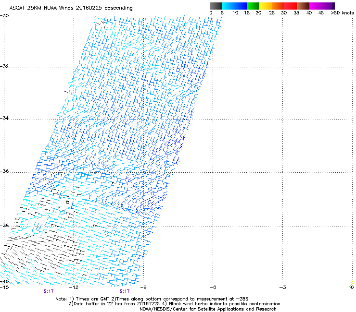Screen dimensions: 356x312
Task: Click the legend label 10 under the color bar
Action: pyautogui.click(x=235, y=13)
